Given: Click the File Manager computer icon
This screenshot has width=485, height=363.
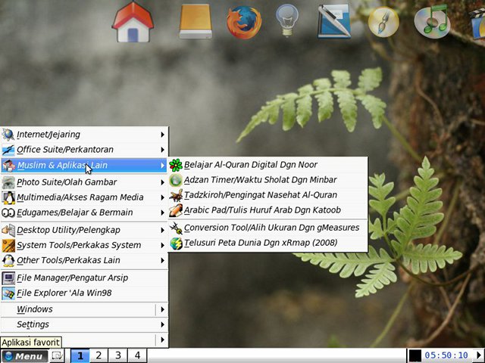Looking at the screenshot, I should (8, 278).
